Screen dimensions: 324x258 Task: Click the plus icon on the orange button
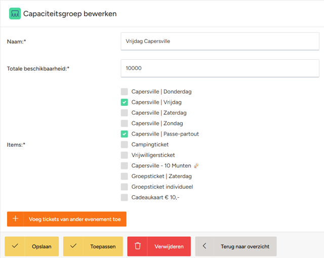(x=16, y=219)
